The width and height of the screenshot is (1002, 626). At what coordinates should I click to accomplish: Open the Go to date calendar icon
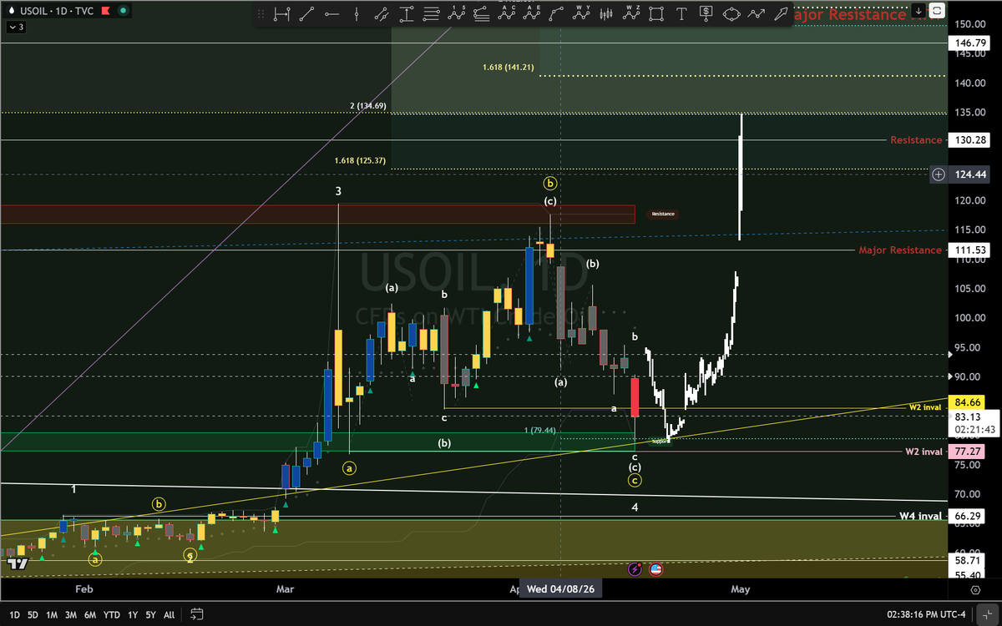point(197,614)
